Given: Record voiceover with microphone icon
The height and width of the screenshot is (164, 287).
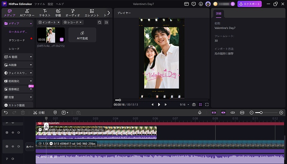Looking at the screenshot, I should [200, 112].
